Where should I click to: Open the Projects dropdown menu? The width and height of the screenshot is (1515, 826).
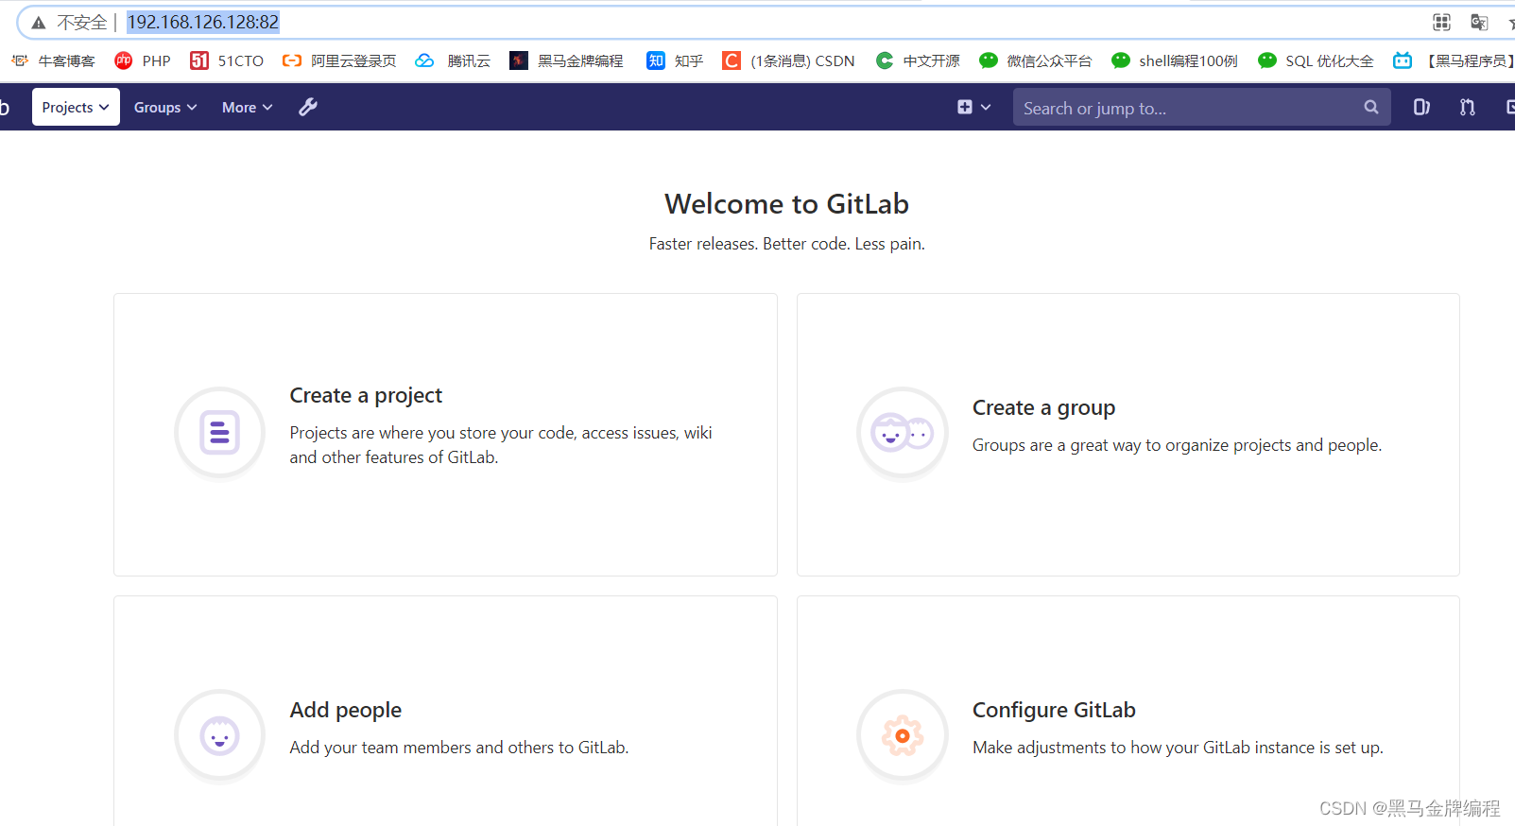pos(76,107)
